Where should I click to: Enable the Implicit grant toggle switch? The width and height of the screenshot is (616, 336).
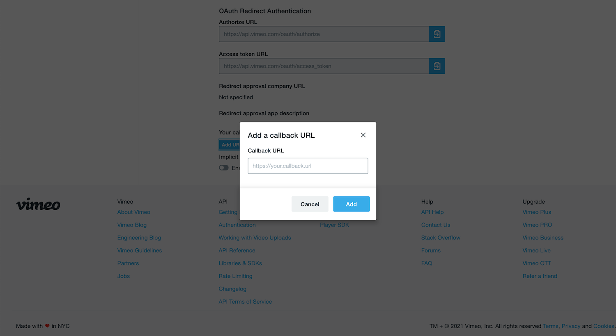coord(224,168)
